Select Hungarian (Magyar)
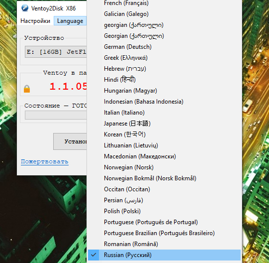The image size is (269, 263). point(164,91)
